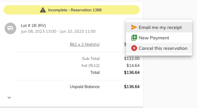Screen dimensions: 197x108
Task: Click the Incomplete - Reservation 1388 banner text
Action: (75, 10)
